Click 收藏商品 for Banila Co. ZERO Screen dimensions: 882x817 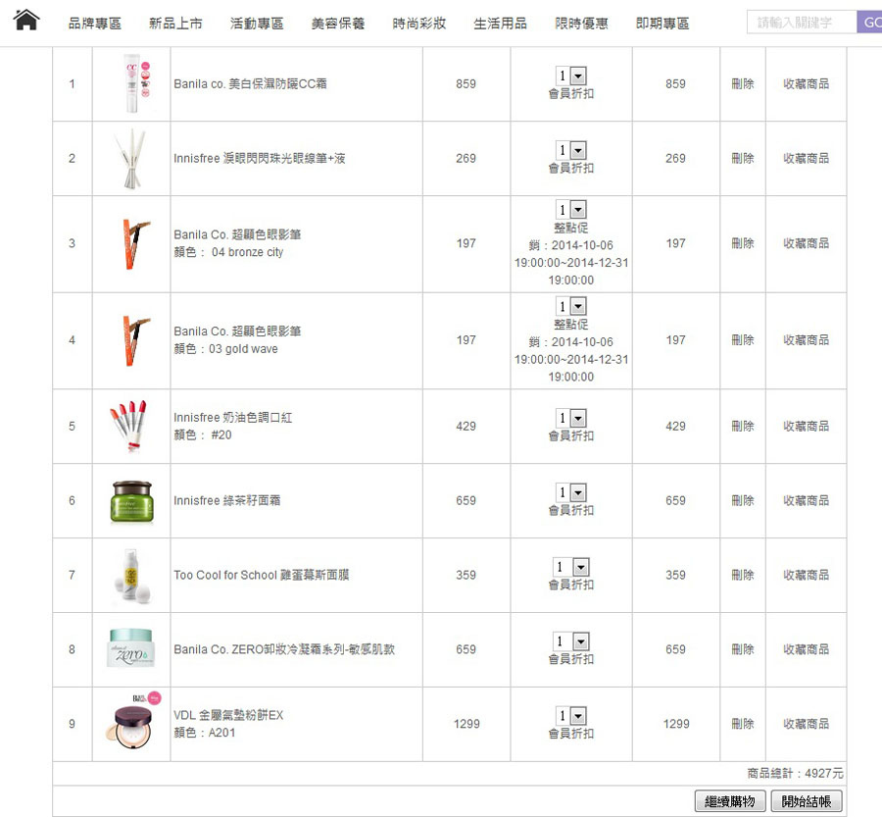pos(807,649)
